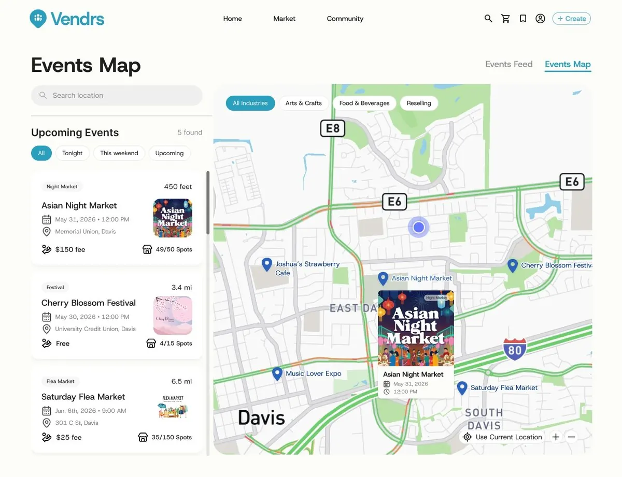The image size is (622, 477).
Task: Open the Community navigation item
Action: pos(345,19)
